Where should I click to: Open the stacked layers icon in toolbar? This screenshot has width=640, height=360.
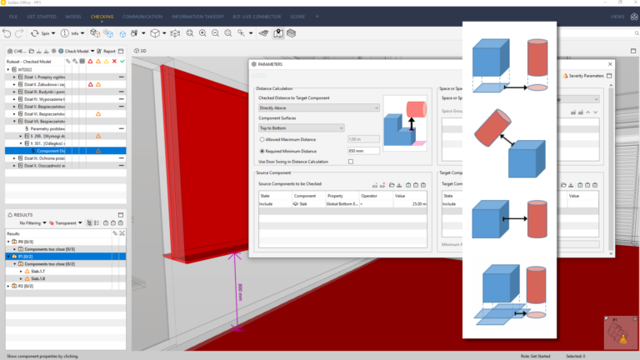point(291,33)
